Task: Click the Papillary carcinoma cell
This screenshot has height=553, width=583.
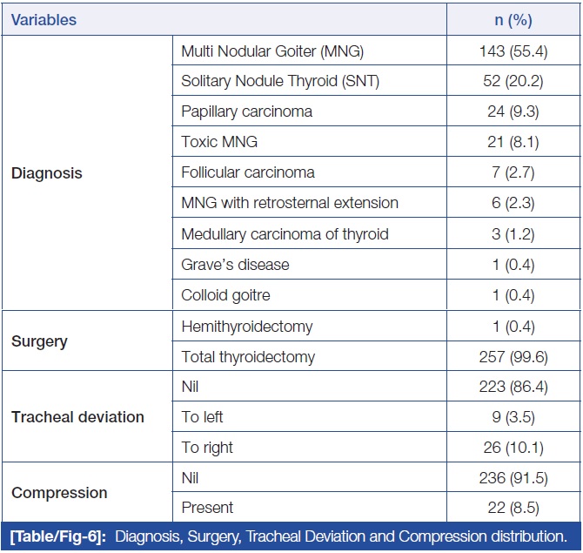Action: click(246, 111)
